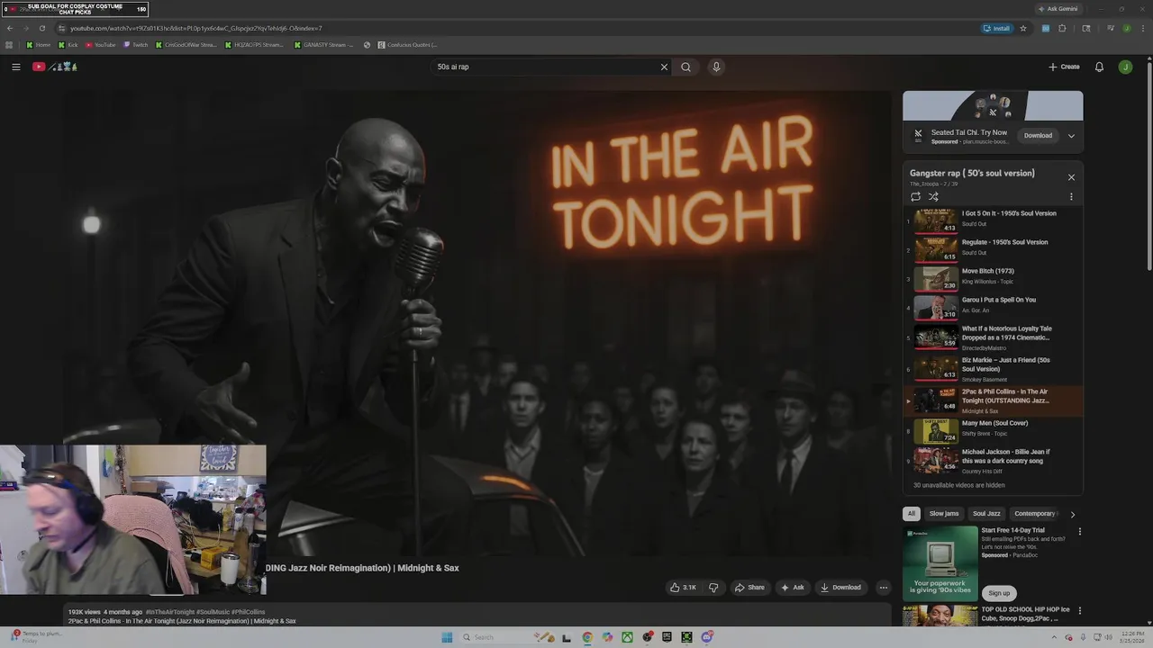Play I Got 5 On It 1950's Soul Version
1153x648 pixels.
(994, 220)
